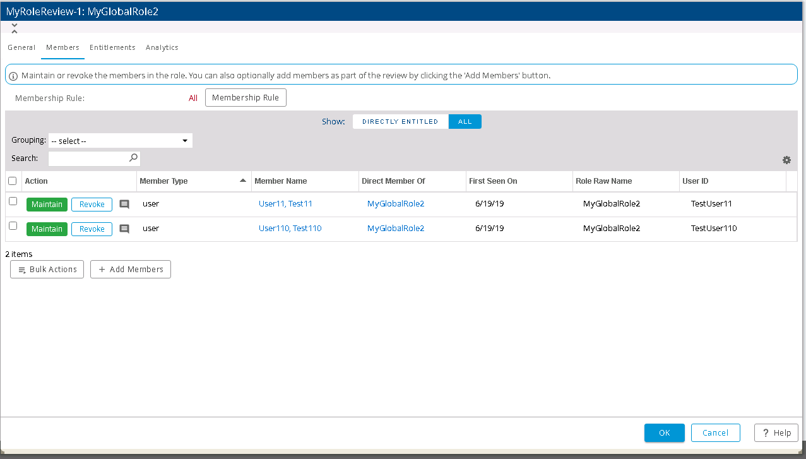Viewport: 806px width, 459px height.
Task: Switch to the Entitlements tab
Action: tap(112, 47)
